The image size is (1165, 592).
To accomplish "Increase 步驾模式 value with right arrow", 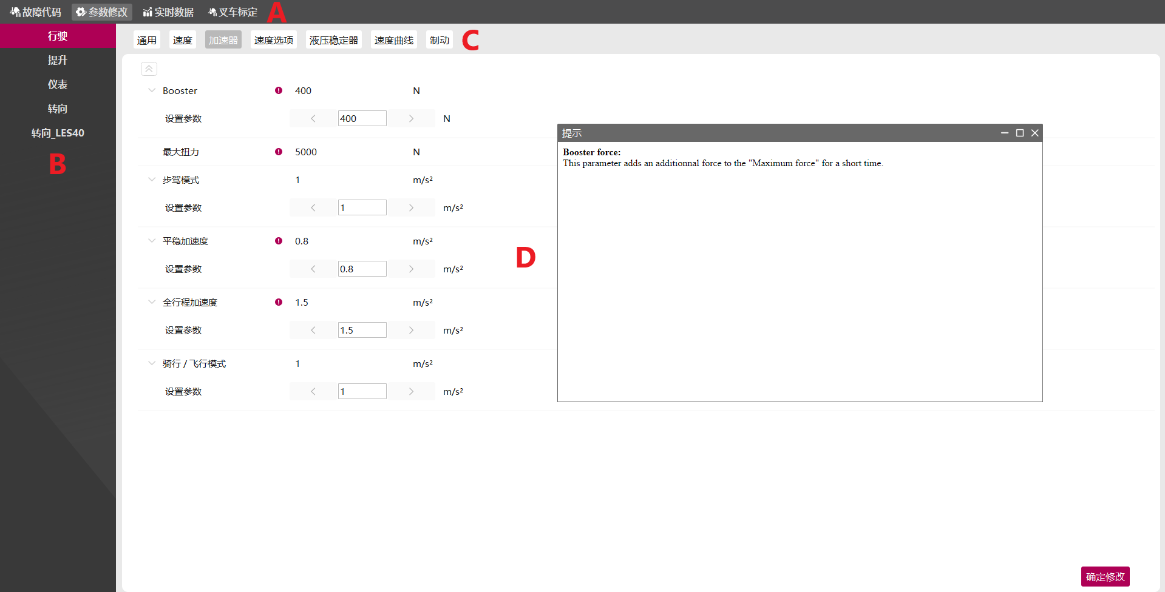I will [x=411, y=207].
